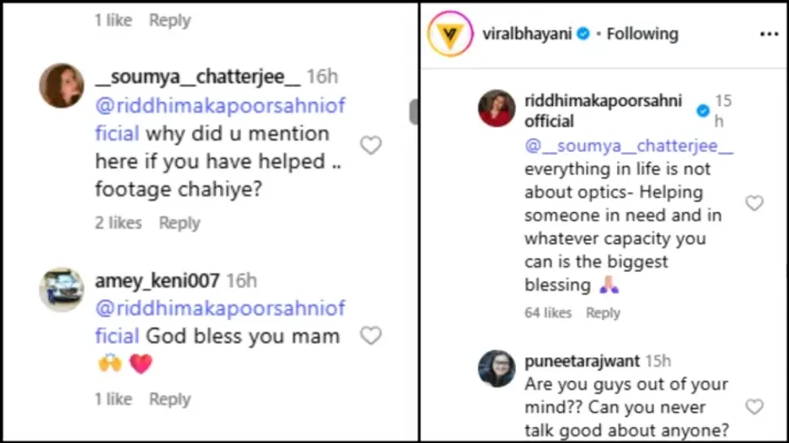Like riddhimakapoorsahni's reply with heart icon
Screen dimensions: 789x443
(754, 203)
